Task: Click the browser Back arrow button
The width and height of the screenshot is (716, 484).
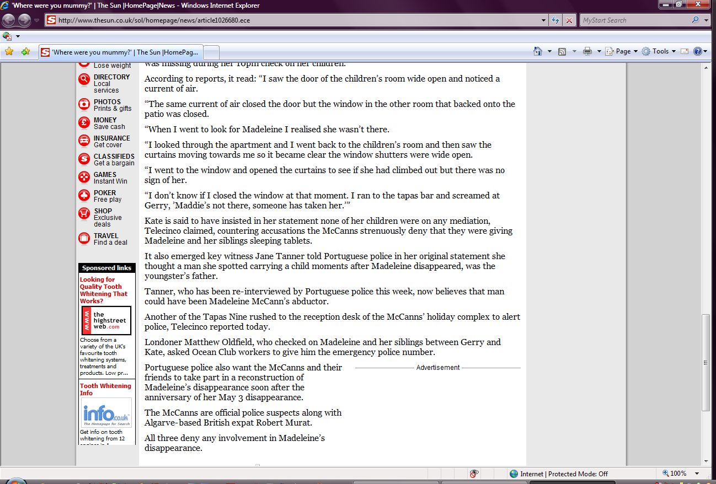Action: pyautogui.click(x=9, y=20)
